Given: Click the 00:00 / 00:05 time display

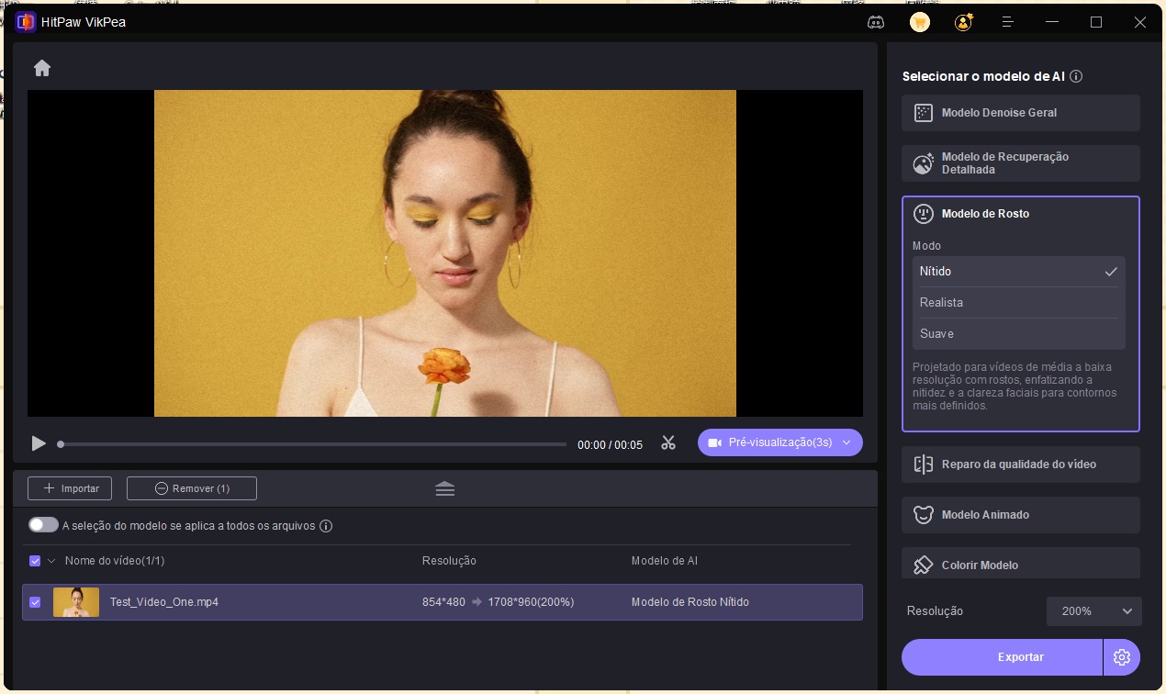Looking at the screenshot, I should coord(610,444).
